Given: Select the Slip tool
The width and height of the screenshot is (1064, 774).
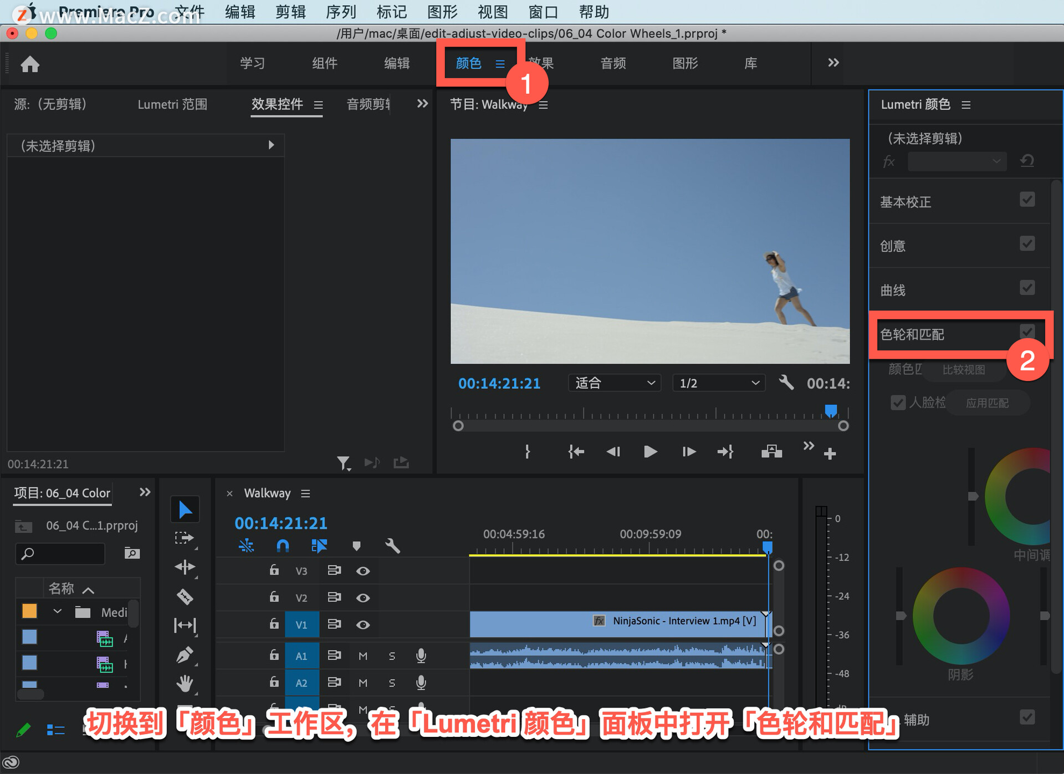Looking at the screenshot, I should [185, 625].
